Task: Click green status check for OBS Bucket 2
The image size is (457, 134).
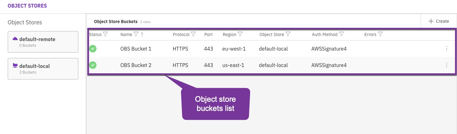Action: [x=93, y=65]
